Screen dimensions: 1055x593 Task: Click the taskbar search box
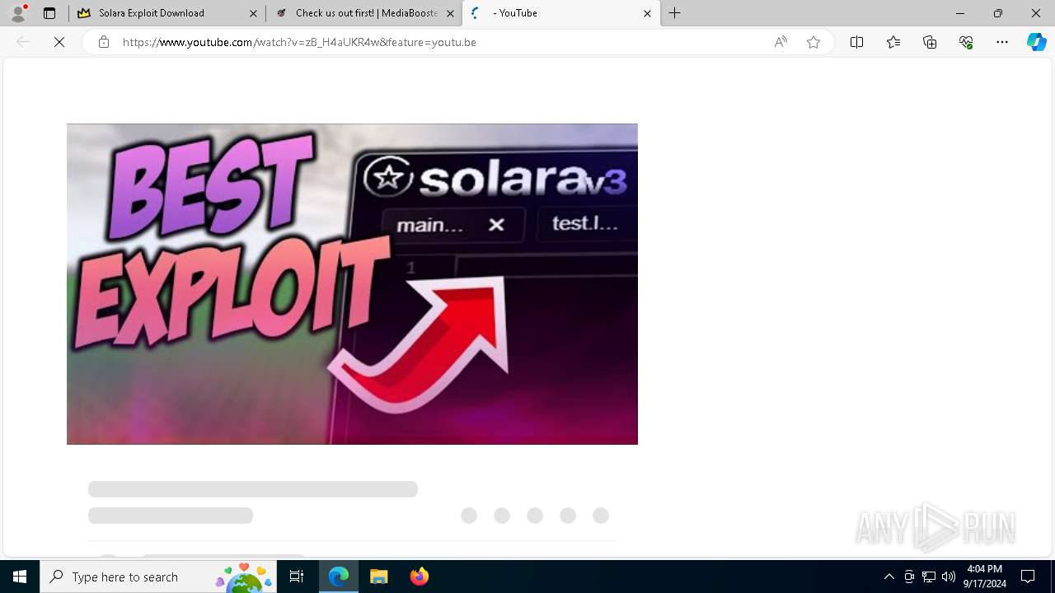158,577
